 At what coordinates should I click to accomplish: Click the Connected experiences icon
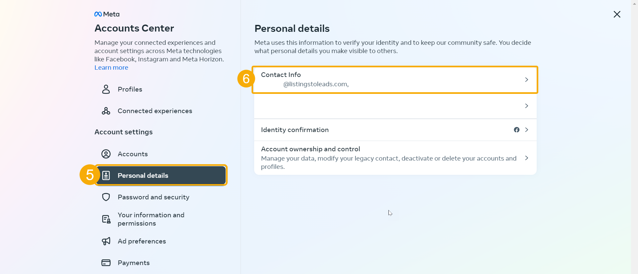[x=106, y=111]
